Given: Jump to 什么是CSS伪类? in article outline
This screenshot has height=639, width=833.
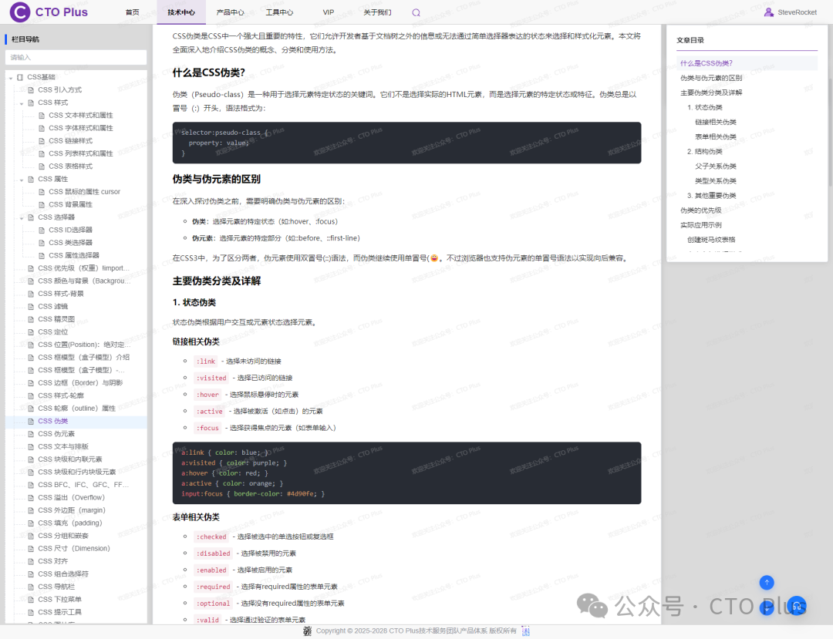Looking at the screenshot, I should click(x=706, y=63).
